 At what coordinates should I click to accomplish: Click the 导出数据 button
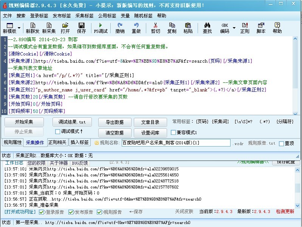pos(115,122)
